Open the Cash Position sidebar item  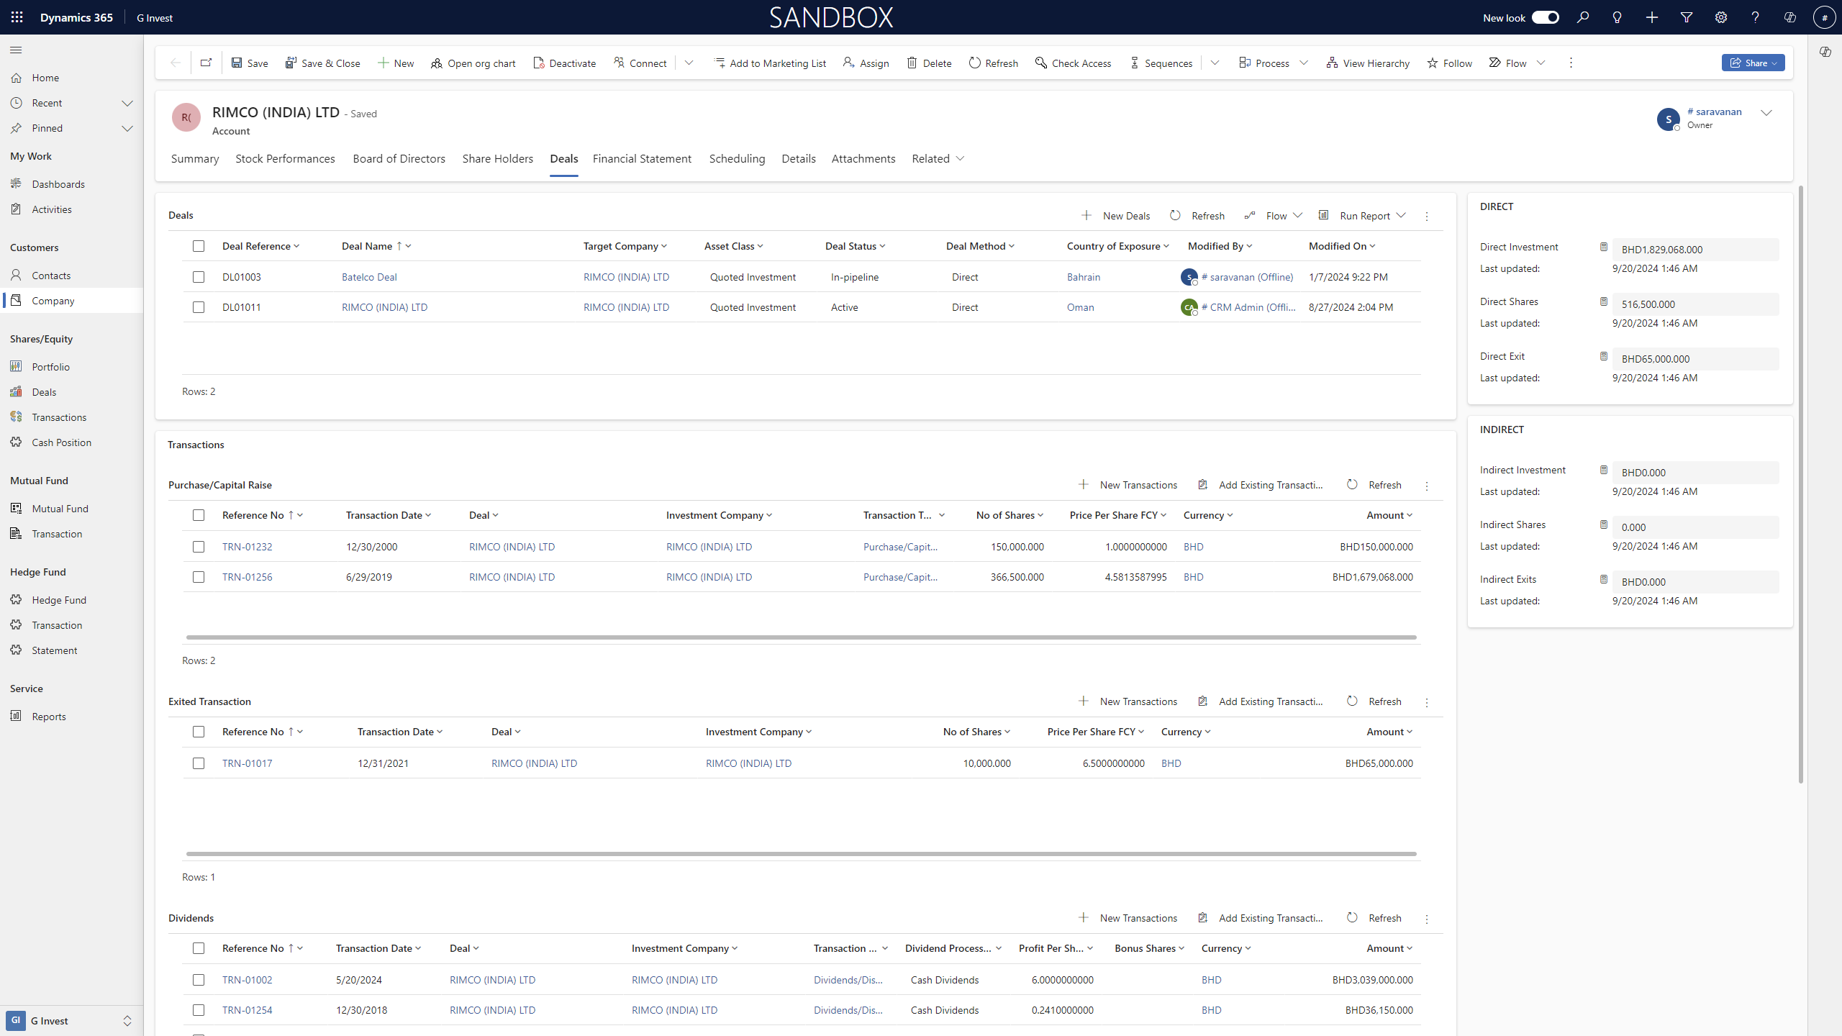[61, 442]
